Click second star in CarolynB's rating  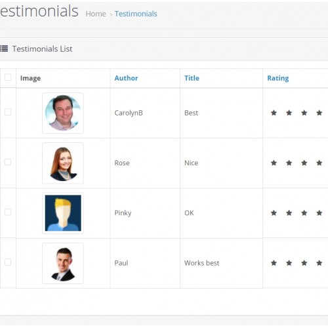point(289,113)
